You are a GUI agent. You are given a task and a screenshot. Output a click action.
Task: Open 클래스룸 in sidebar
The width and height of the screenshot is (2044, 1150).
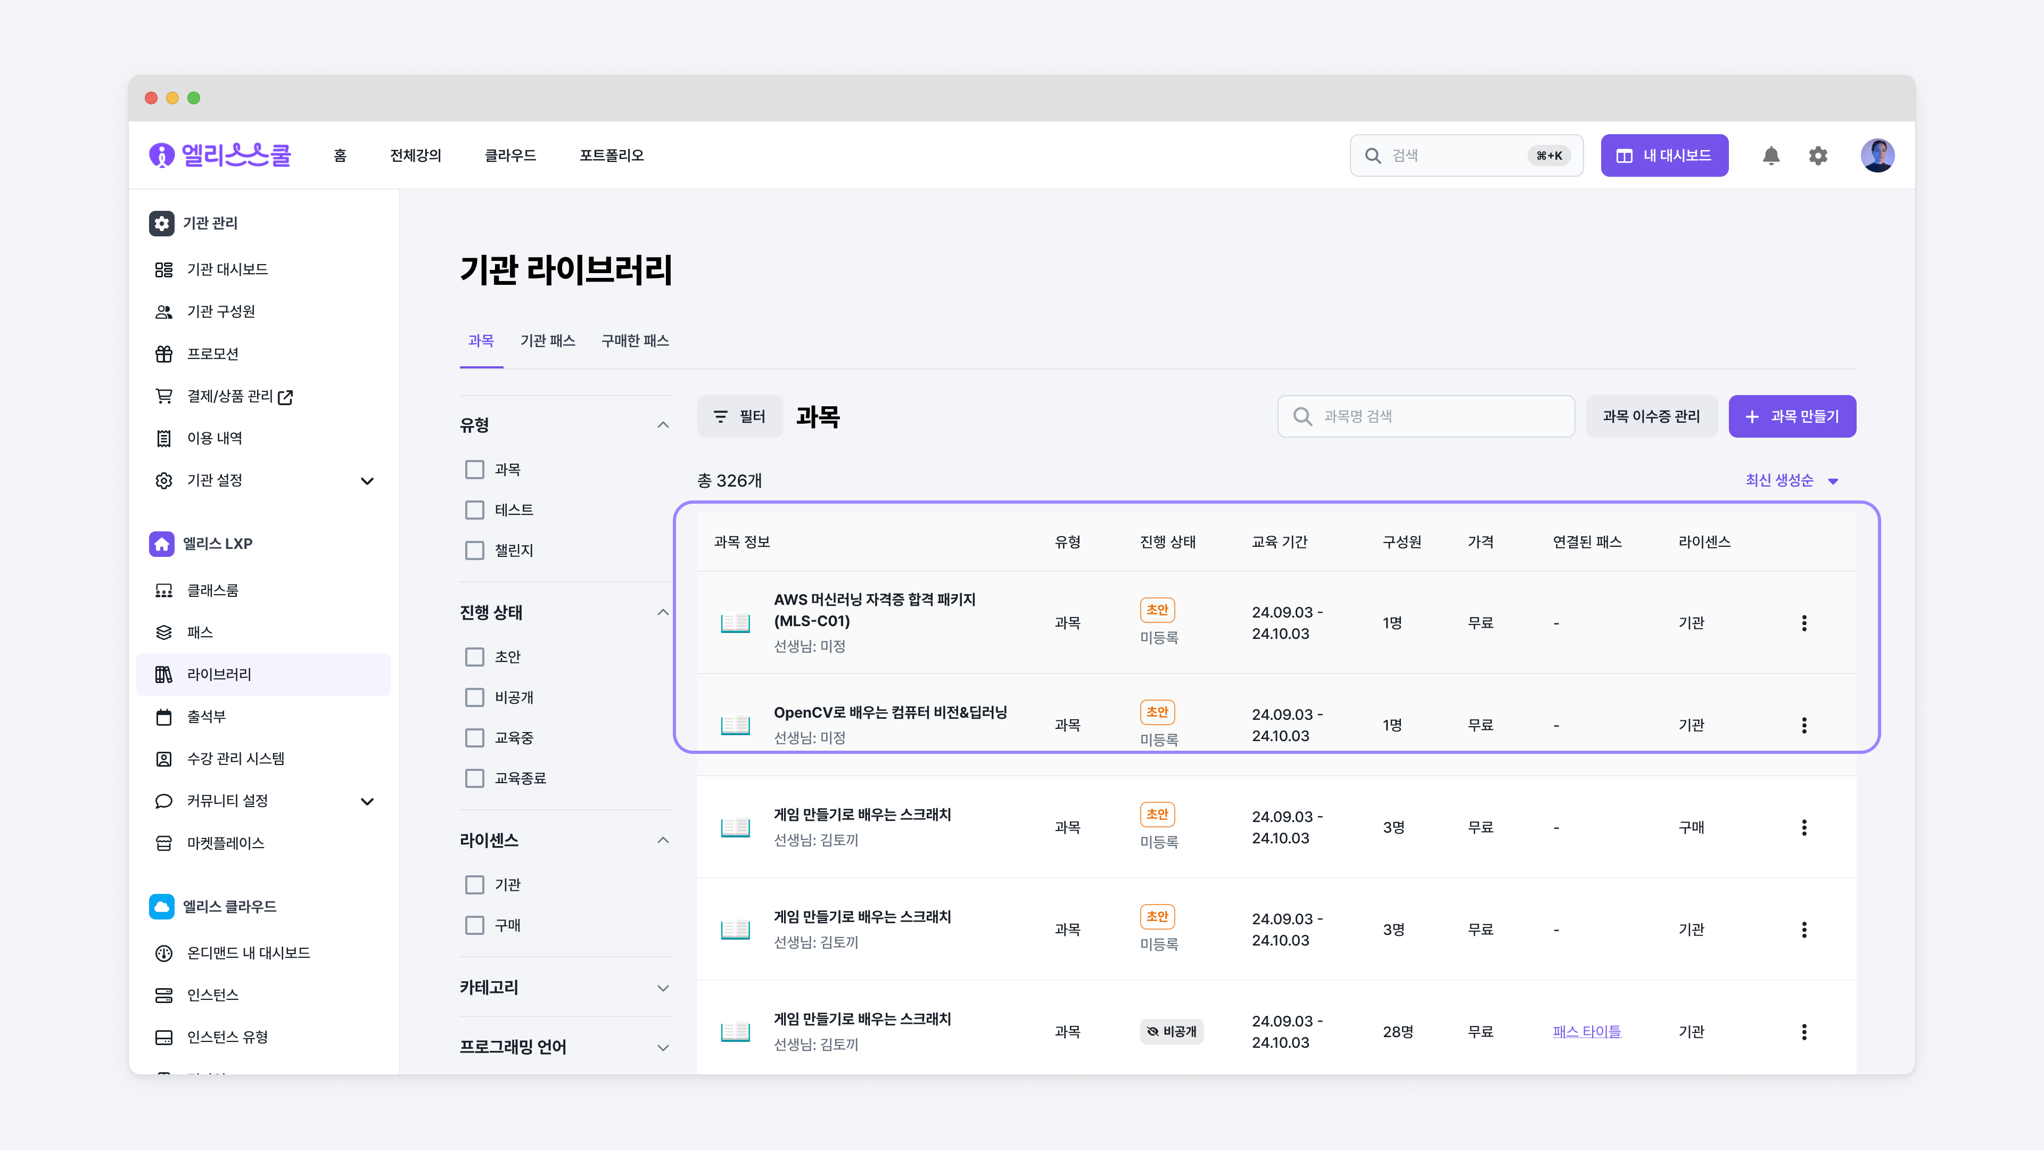click(x=263, y=590)
